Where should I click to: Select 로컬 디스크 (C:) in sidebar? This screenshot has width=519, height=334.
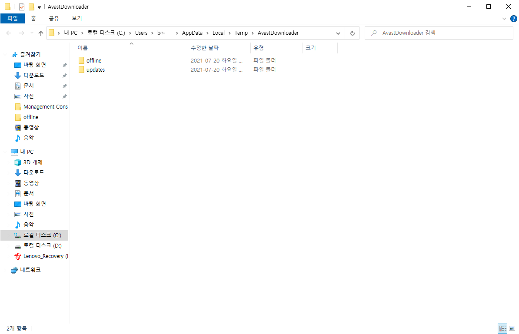click(x=34, y=235)
